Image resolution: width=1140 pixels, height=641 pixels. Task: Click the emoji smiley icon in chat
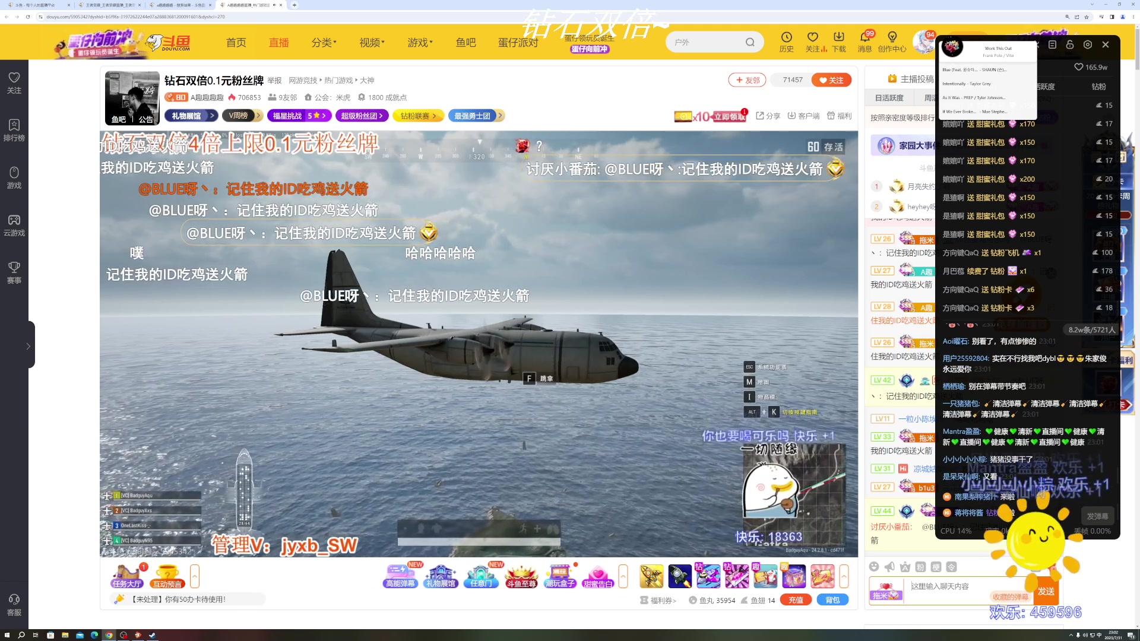pyautogui.click(x=874, y=567)
